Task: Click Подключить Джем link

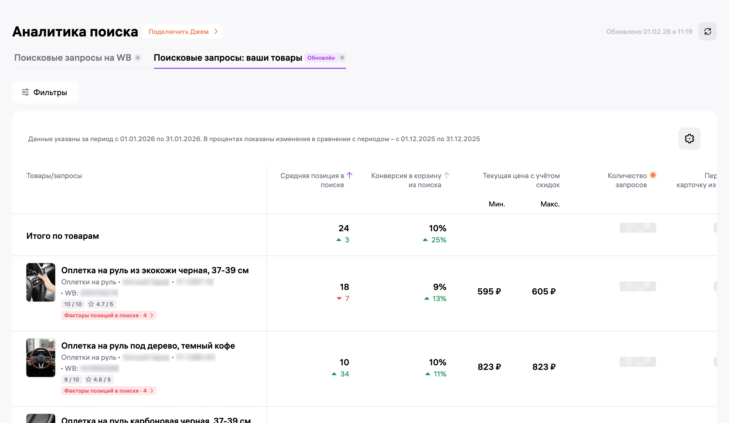Action: coord(183,32)
